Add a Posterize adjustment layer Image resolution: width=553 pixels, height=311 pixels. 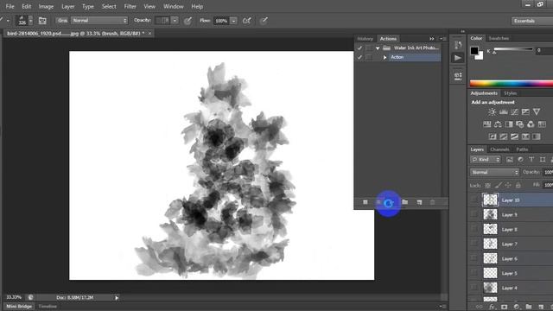point(503,136)
